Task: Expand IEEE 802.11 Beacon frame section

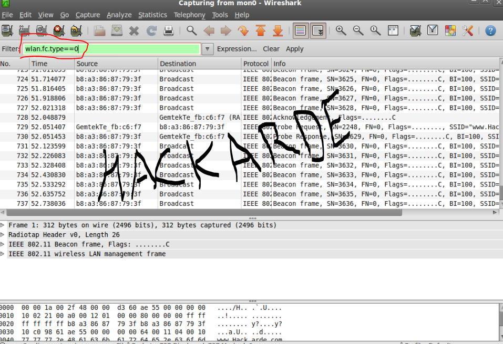Action: (3, 244)
